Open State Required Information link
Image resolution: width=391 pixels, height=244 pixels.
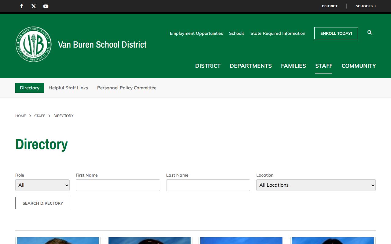coord(278,33)
